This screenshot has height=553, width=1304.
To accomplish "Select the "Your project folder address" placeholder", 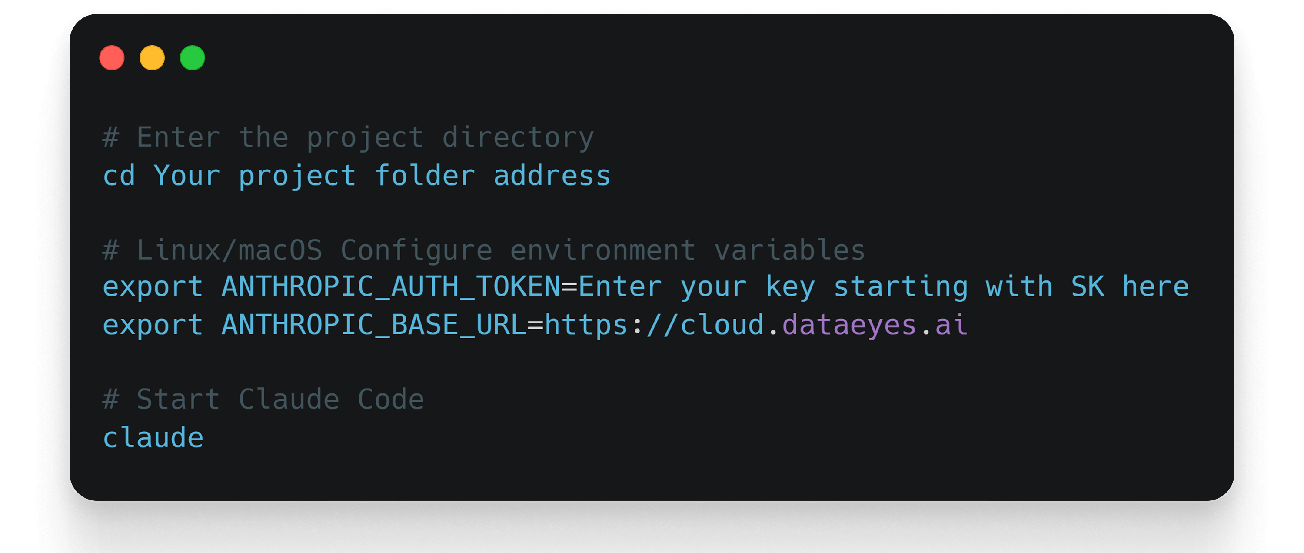I will pyautogui.click(x=382, y=176).
